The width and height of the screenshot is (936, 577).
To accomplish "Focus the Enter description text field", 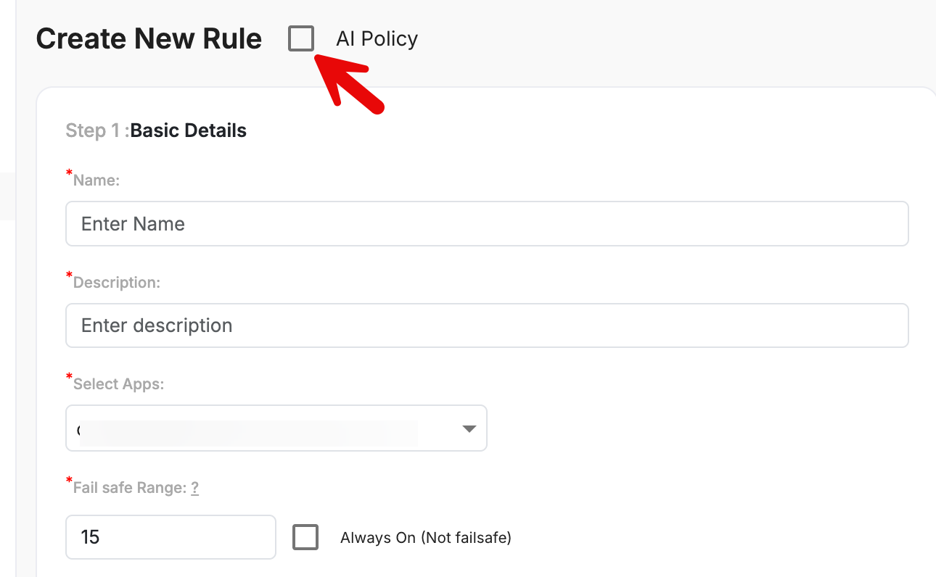I will (486, 325).
